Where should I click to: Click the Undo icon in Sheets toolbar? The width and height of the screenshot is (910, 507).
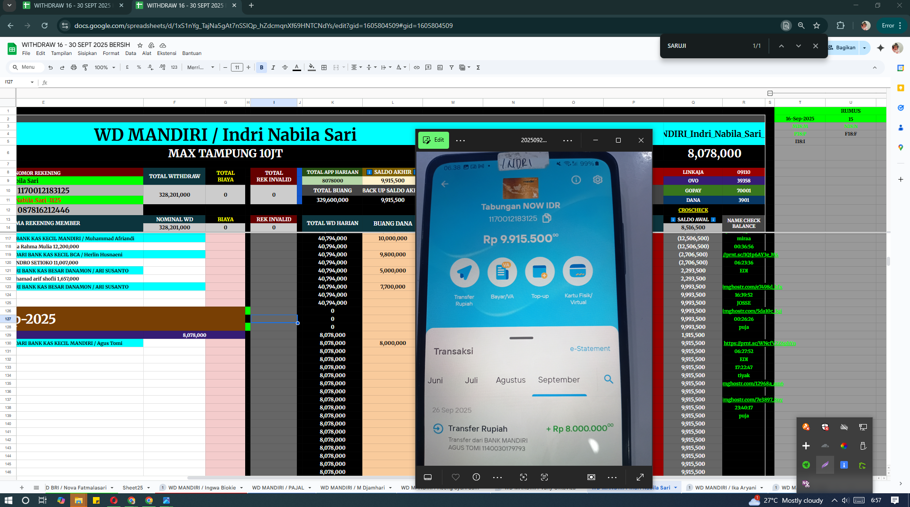click(50, 67)
